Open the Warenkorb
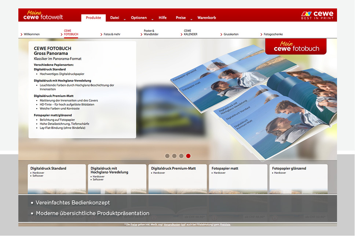This screenshot has width=355, height=236. point(207,18)
